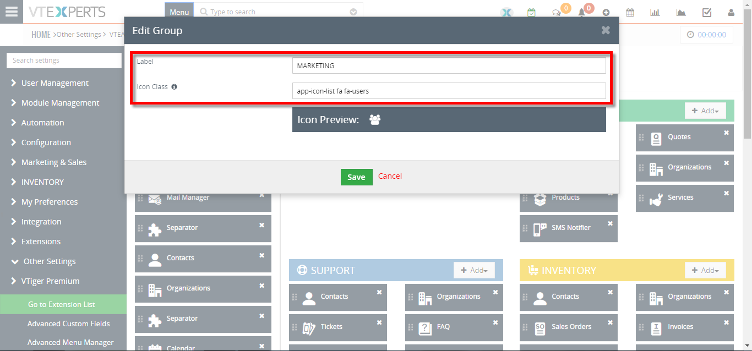Screen dimensions: 752x351
Task: Open the calendar grid icon in top bar
Action: (x=630, y=12)
